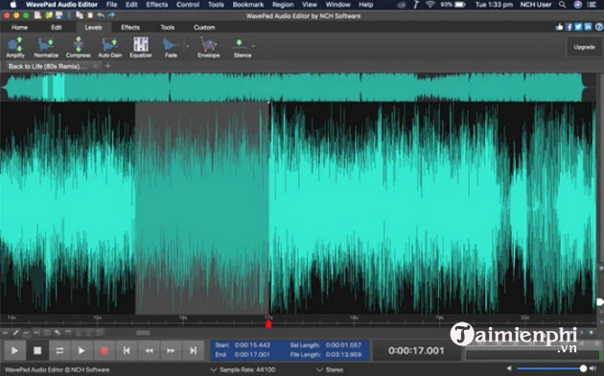Click the second Play button beside Record
This screenshot has width=604, height=376.
(x=81, y=350)
